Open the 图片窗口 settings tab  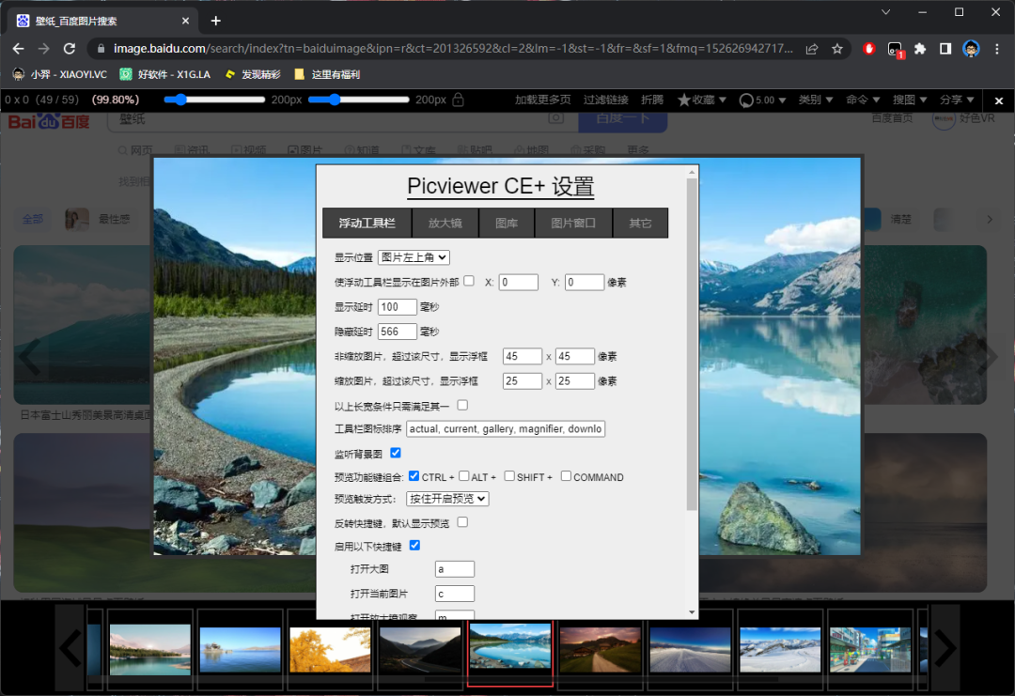(x=573, y=223)
